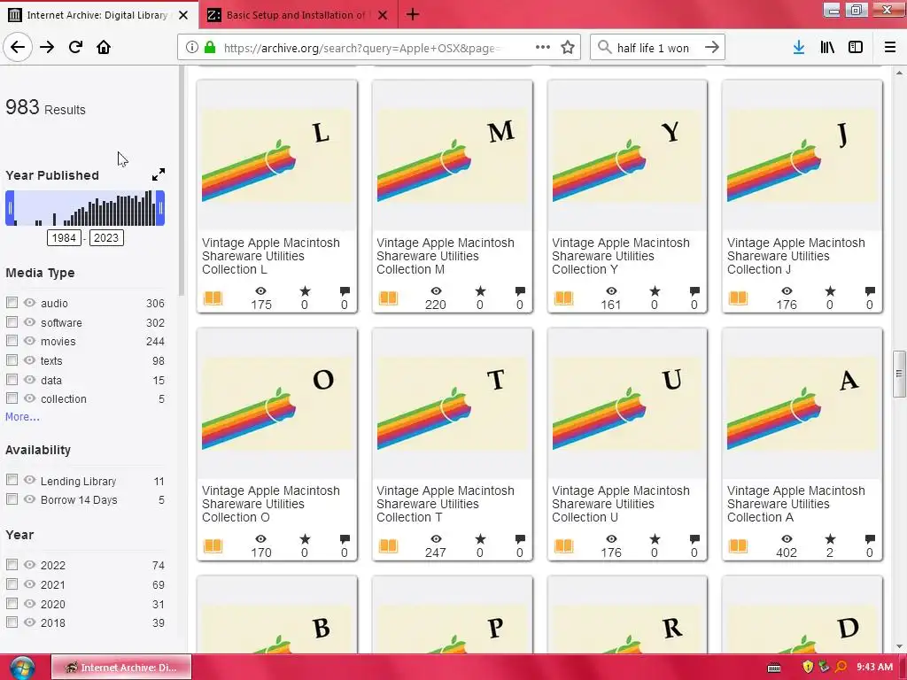Click favorite star on Collection M card

(x=480, y=290)
